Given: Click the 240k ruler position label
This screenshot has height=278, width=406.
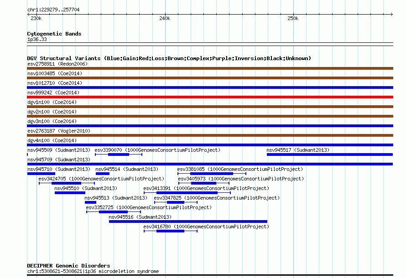Looking at the screenshot, I should [x=165, y=18].
